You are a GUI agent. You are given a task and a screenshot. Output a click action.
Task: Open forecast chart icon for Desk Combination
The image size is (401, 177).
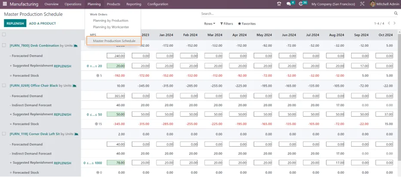click(x=76, y=46)
